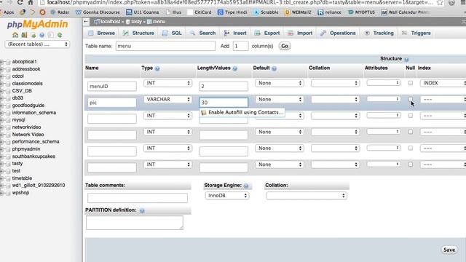Open the INDEX dropdown for menuID

tap(443, 83)
